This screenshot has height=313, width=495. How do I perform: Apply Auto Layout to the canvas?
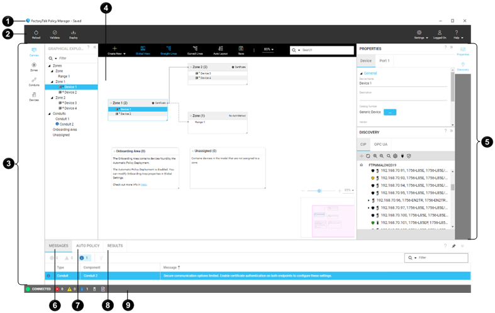point(220,50)
